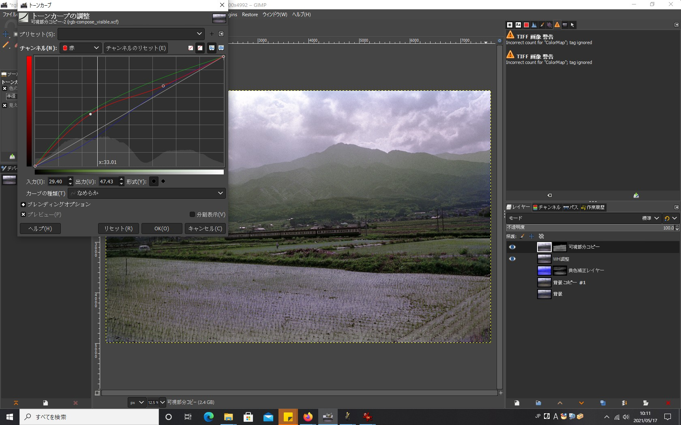Add a mask to the selected layer
Screen dimensions: 681x425
coord(646,403)
